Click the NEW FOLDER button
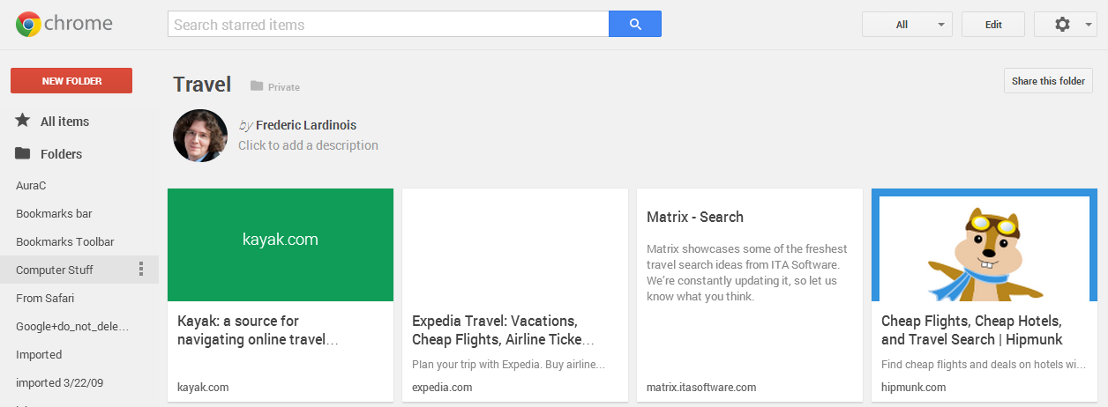Image resolution: width=1108 pixels, height=407 pixels. point(71,81)
